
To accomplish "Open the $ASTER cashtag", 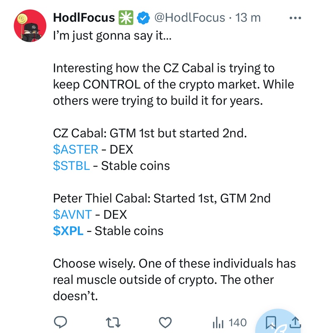I will pos(76,149).
